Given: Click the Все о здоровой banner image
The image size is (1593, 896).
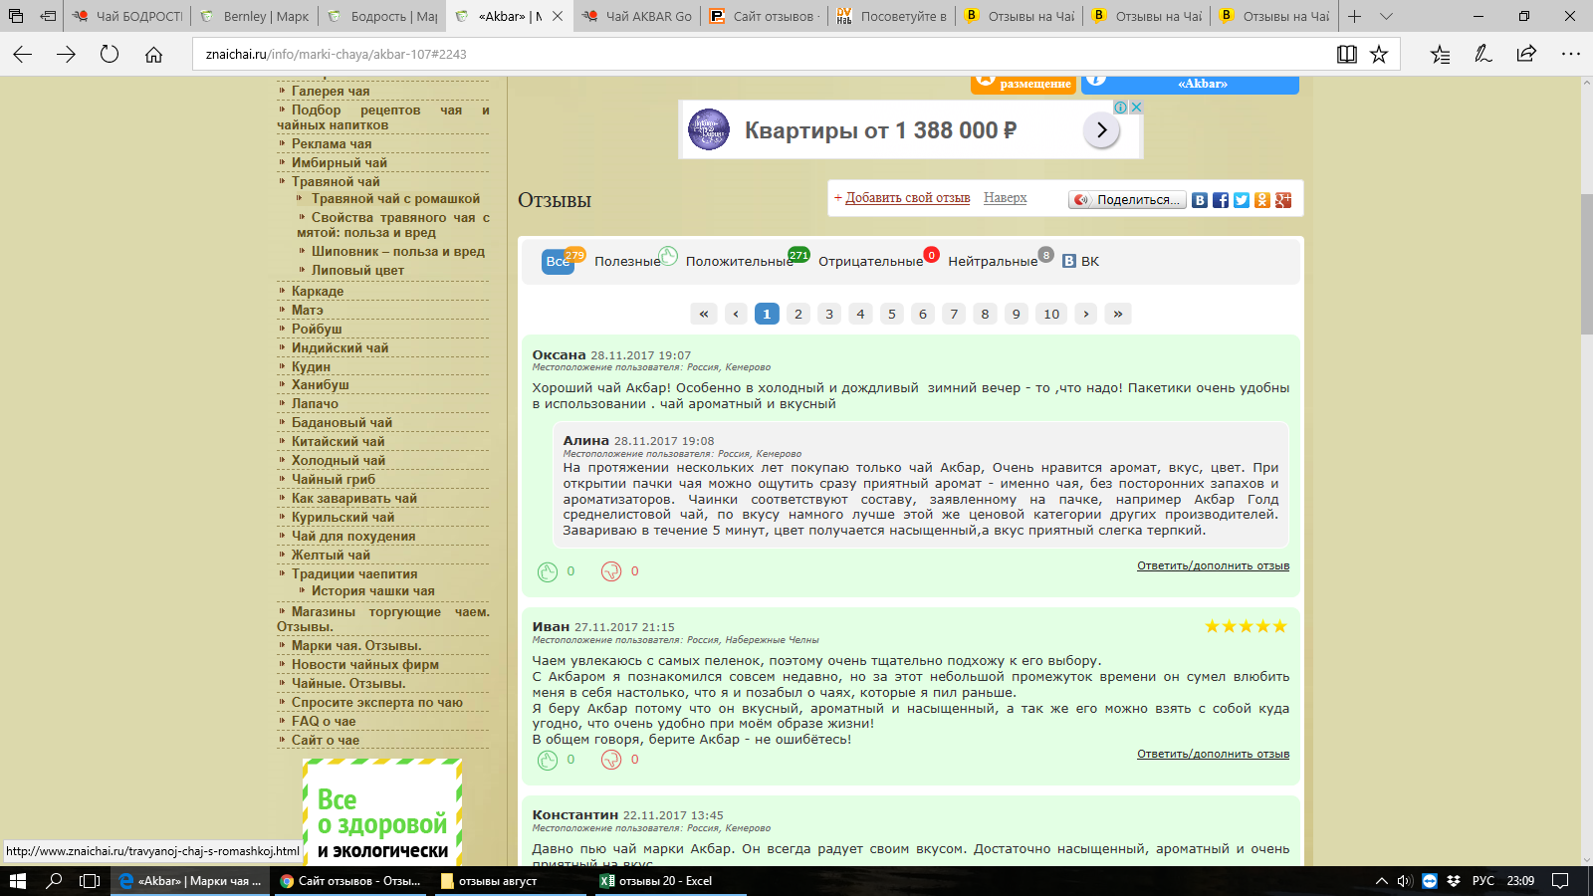Looking at the screenshot, I should pyautogui.click(x=382, y=812).
